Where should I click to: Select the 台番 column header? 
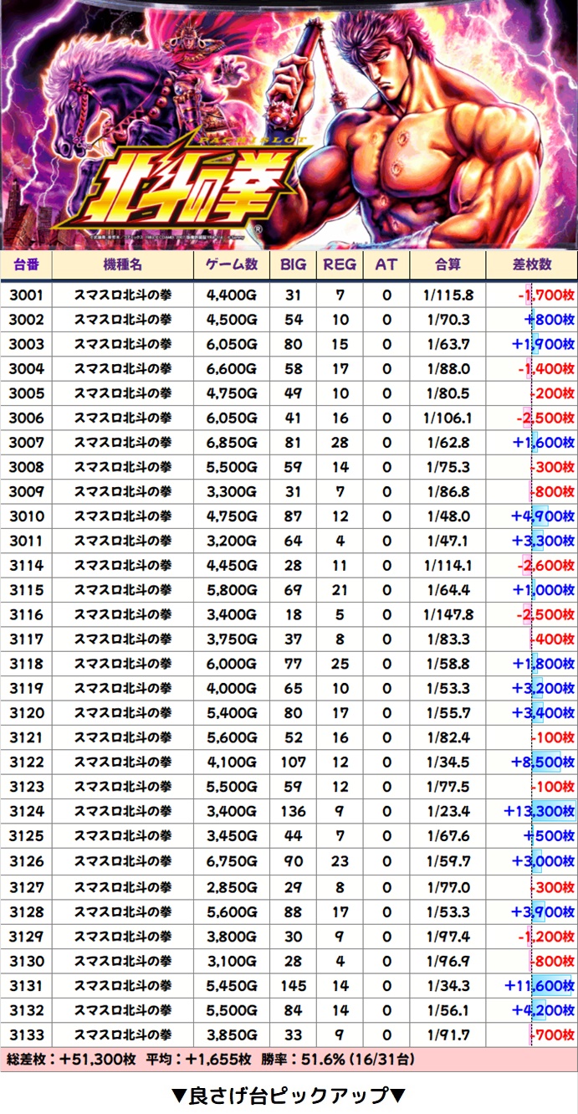[26, 265]
